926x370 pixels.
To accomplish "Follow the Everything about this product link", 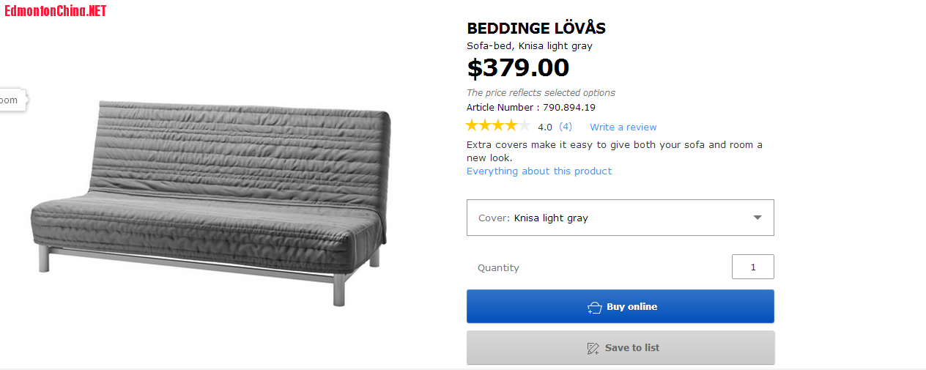I will 539,171.
